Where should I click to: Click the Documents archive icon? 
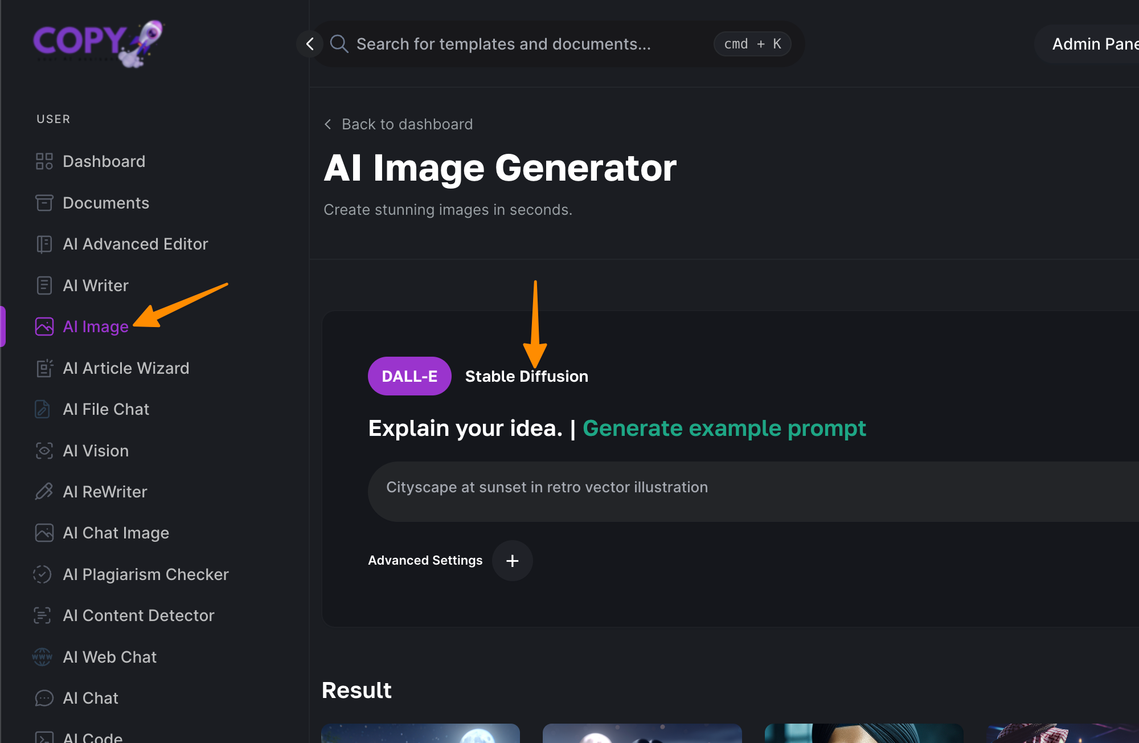(x=44, y=203)
